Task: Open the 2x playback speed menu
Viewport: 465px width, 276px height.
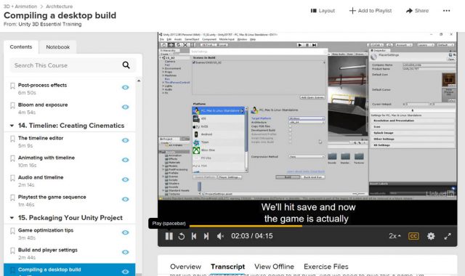Action: tap(395, 236)
